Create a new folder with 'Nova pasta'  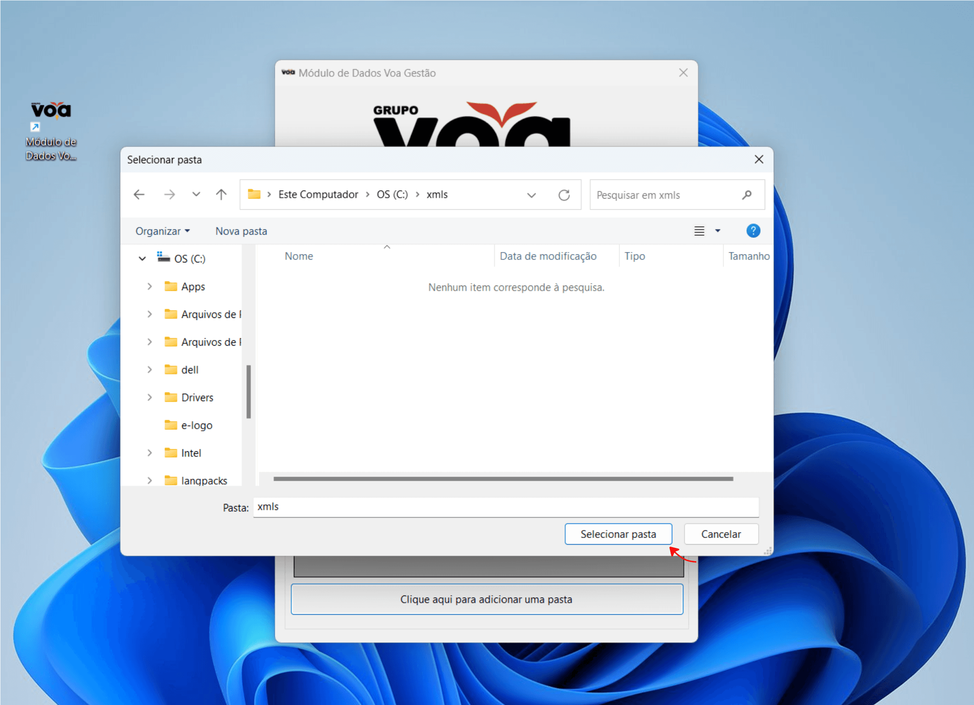click(241, 231)
